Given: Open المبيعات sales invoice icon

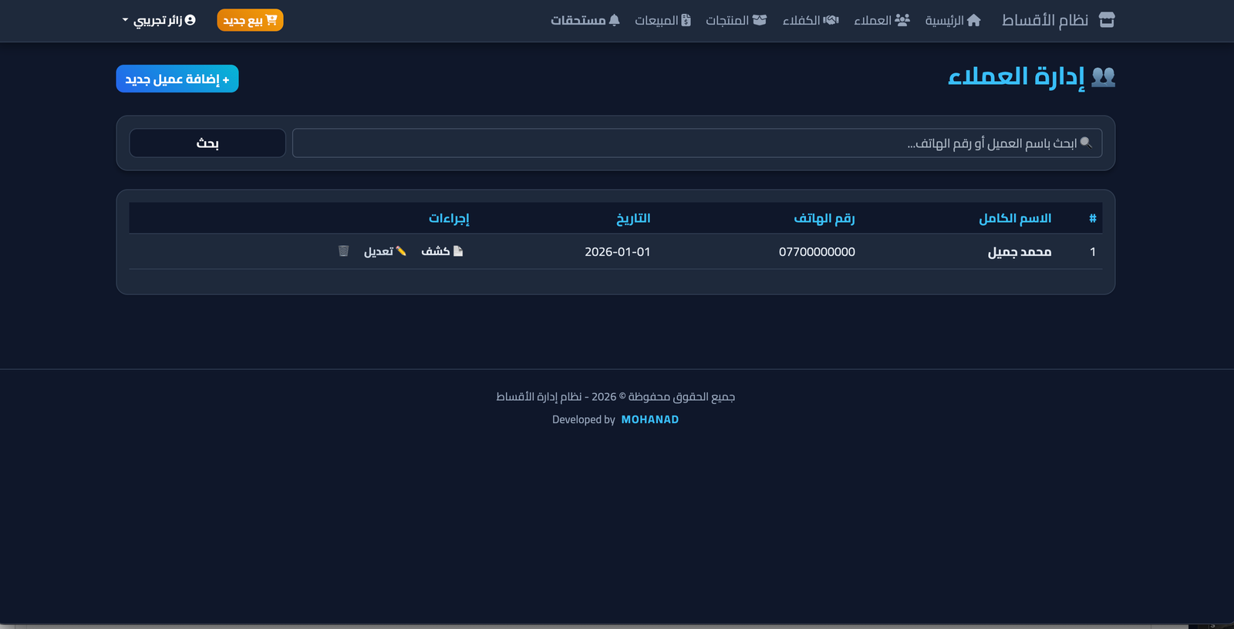Looking at the screenshot, I should point(663,20).
